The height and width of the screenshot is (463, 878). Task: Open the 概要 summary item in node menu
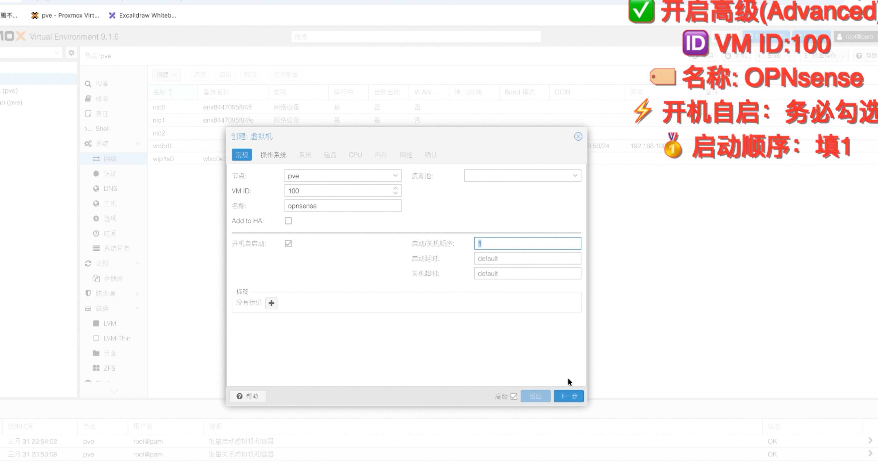(x=102, y=99)
